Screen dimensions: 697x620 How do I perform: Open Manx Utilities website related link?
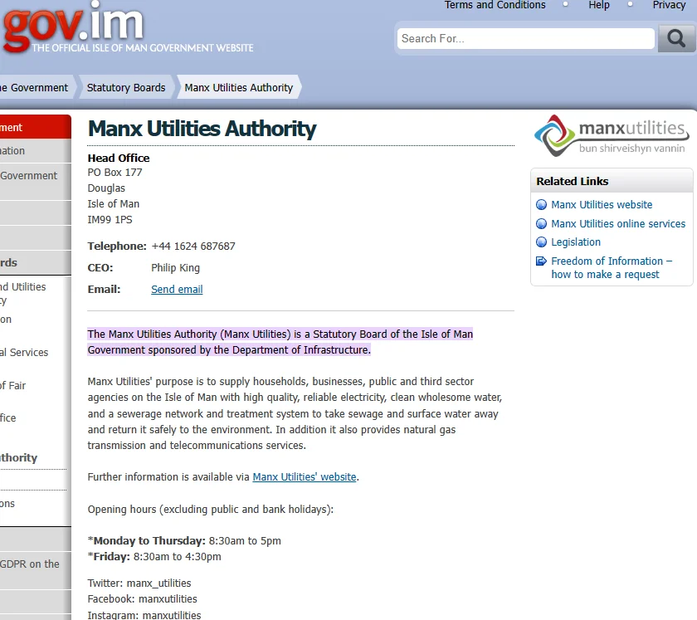click(602, 204)
